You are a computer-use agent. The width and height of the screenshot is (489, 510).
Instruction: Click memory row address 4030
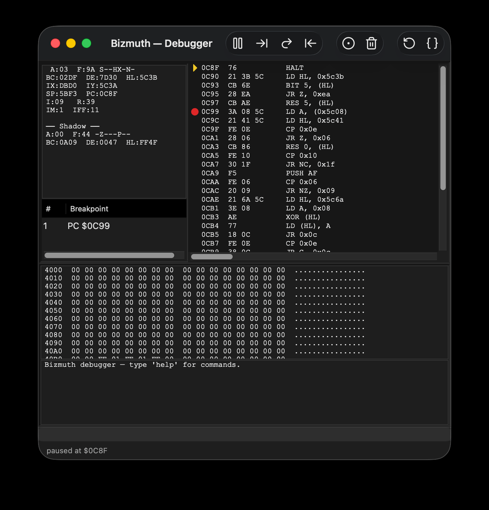pos(53,294)
